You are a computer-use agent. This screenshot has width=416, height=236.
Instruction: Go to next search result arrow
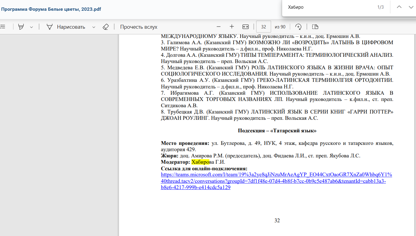coord(411,7)
